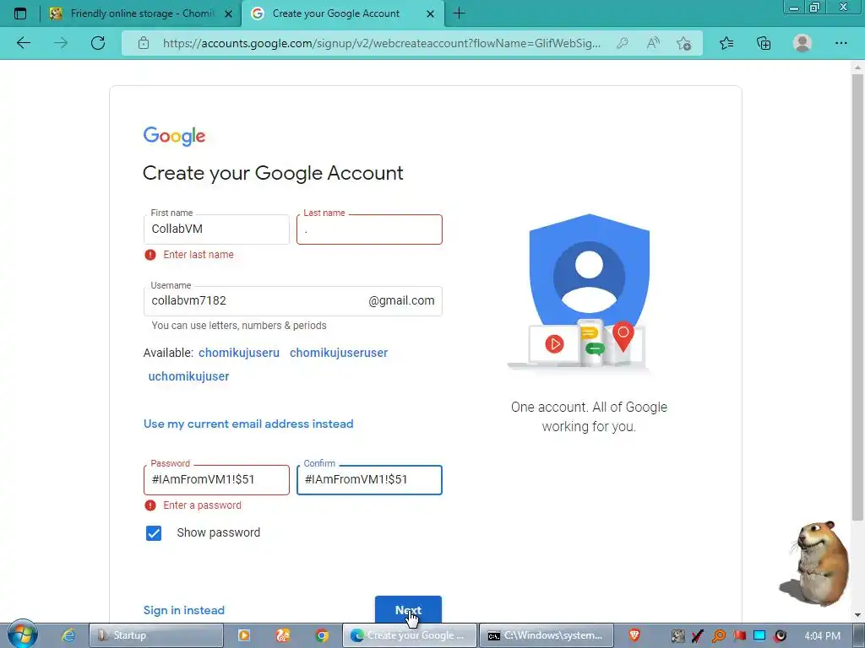Open the media player taskbar icon

(x=244, y=635)
